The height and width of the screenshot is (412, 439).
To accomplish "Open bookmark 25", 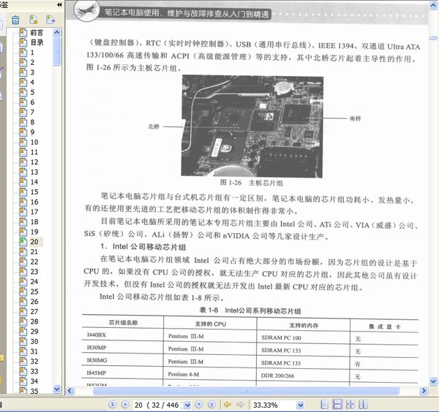I will [34, 291].
